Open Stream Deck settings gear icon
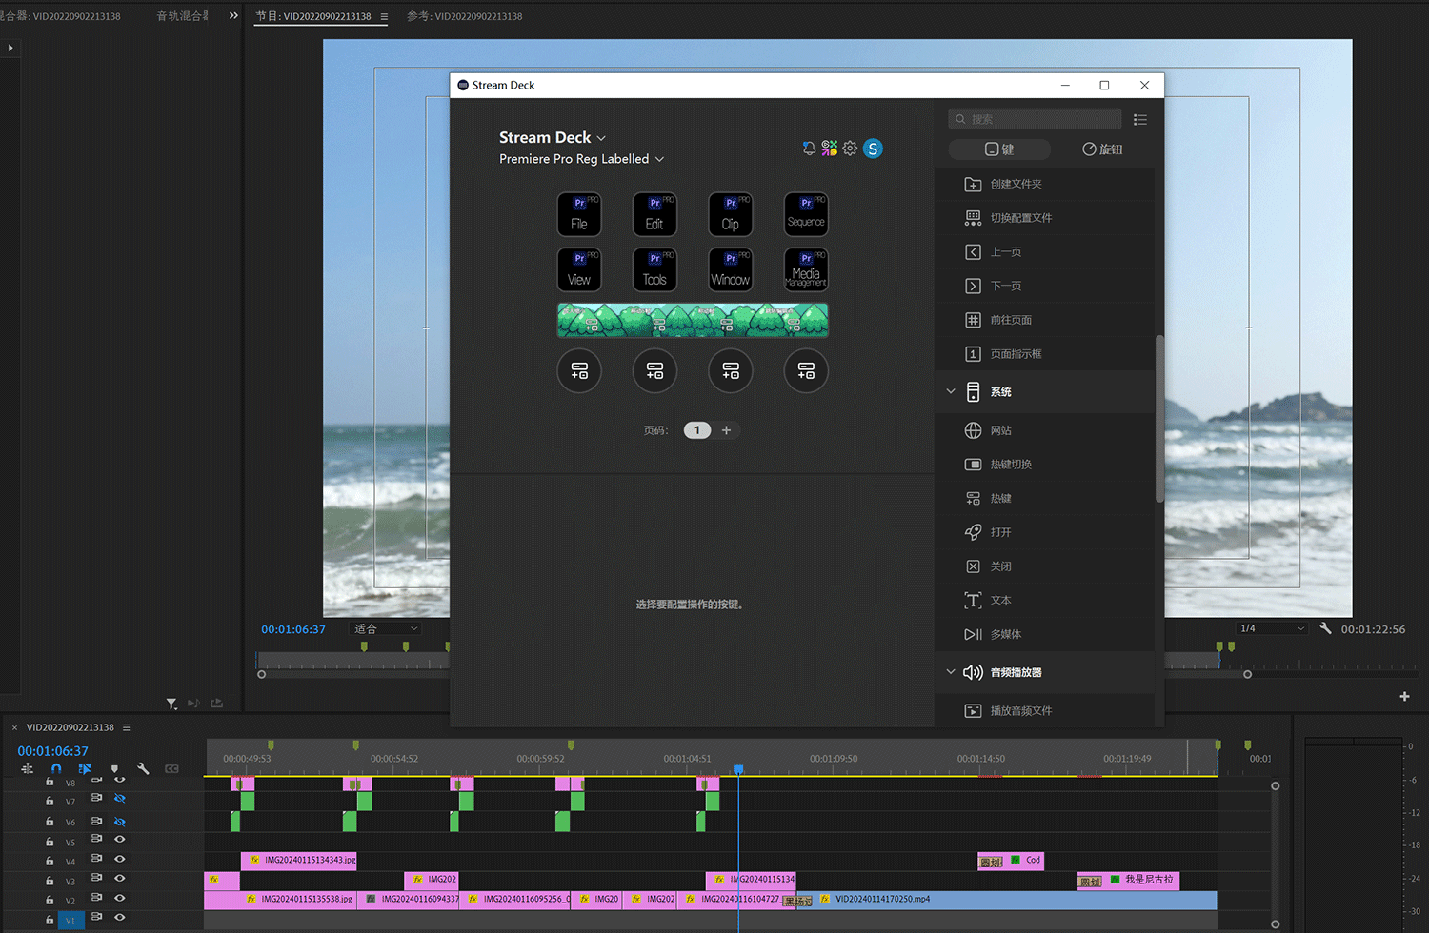The height and width of the screenshot is (933, 1429). coord(850,149)
